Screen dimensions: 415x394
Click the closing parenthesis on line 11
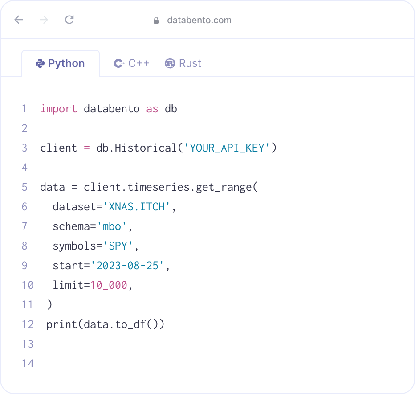(49, 305)
